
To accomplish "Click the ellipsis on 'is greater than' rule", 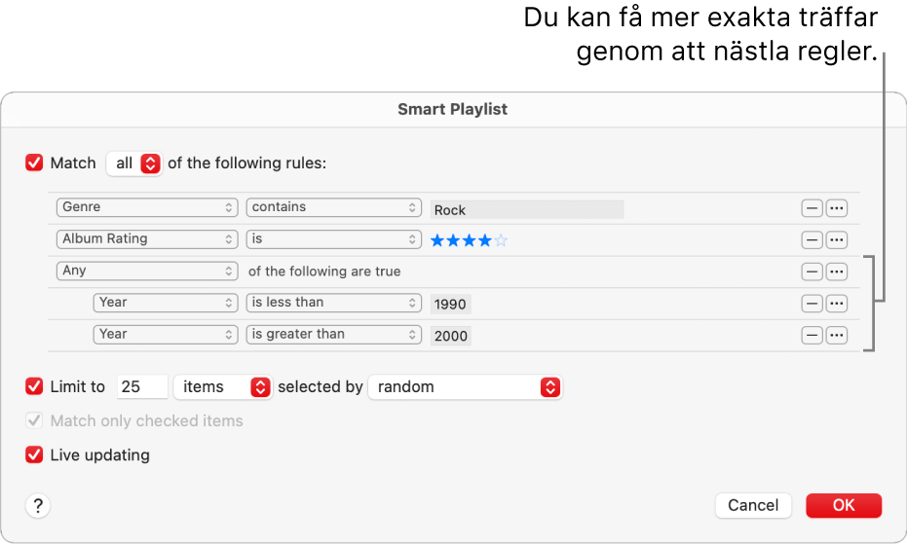I will click(836, 335).
